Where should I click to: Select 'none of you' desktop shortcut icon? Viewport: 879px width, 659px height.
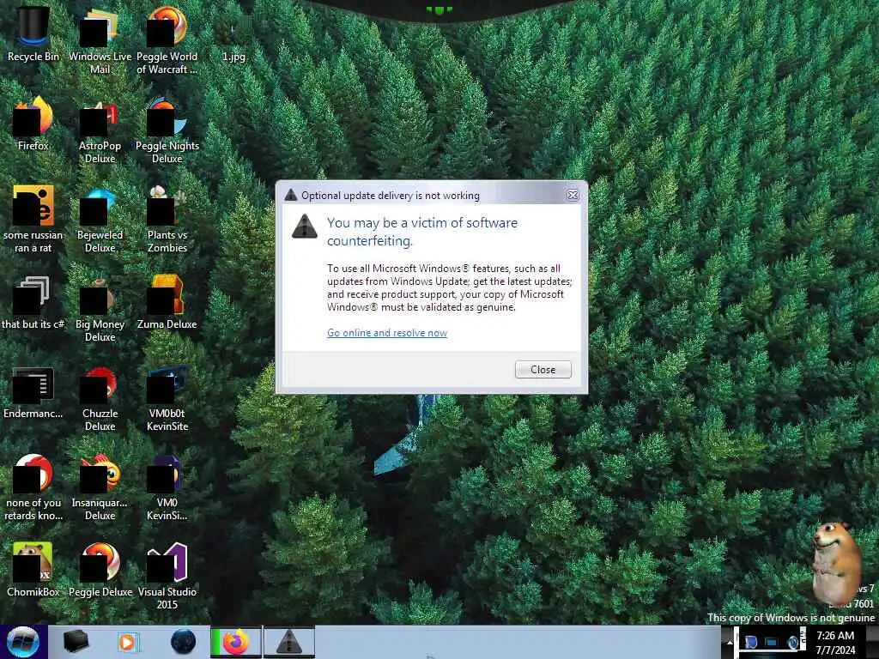tap(33, 487)
